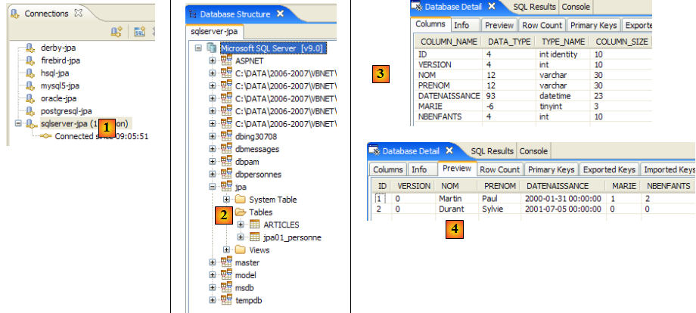Image resolution: width=696 pixels, height=313 pixels.
Task: Collapse the jpa database node
Action: (x=213, y=187)
